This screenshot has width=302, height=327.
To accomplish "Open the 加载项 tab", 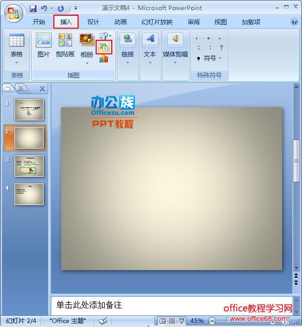I will [x=251, y=22].
